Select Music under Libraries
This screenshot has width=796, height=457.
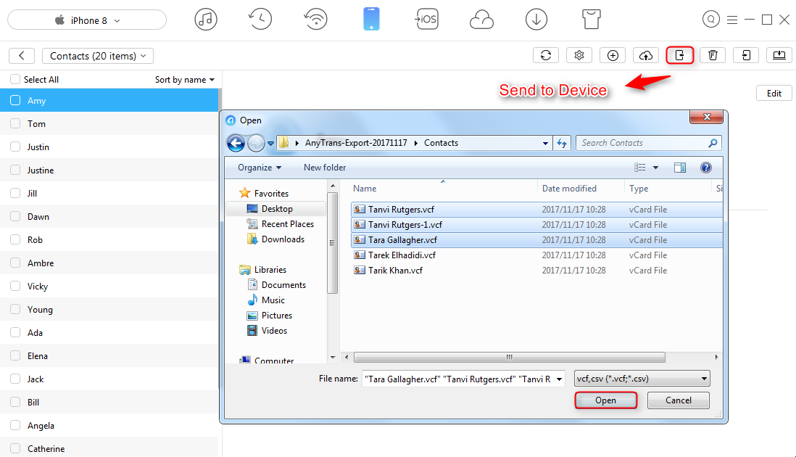273,300
